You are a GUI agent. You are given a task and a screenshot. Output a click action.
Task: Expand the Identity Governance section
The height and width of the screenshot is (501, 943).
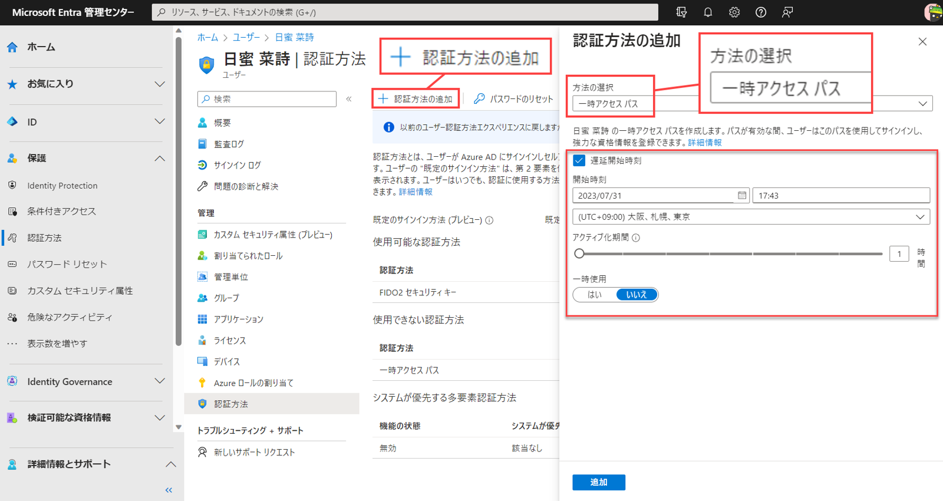pos(160,381)
